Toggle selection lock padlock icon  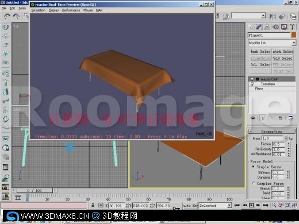[93, 206]
